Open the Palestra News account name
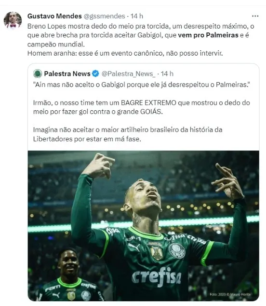Image resolution: width=266 pixels, height=306 pixels. (67, 73)
